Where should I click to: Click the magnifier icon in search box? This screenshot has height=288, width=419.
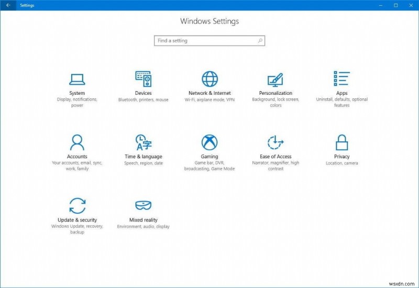pyautogui.click(x=260, y=41)
